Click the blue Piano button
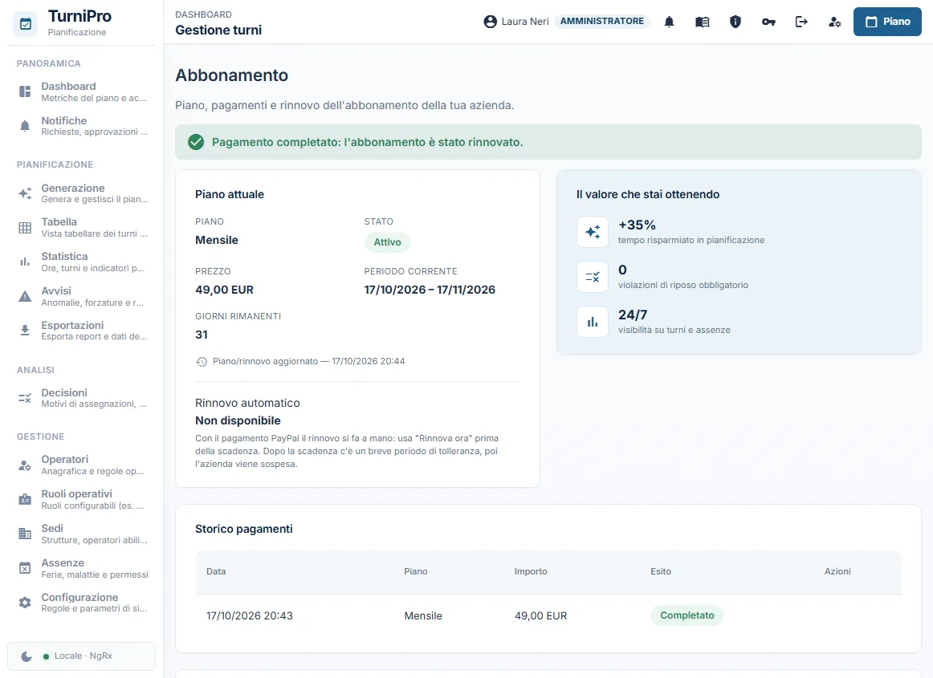This screenshot has width=933, height=678. coord(887,22)
